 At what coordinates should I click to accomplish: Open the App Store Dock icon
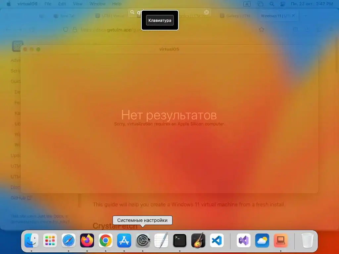[x=124, y=240]
